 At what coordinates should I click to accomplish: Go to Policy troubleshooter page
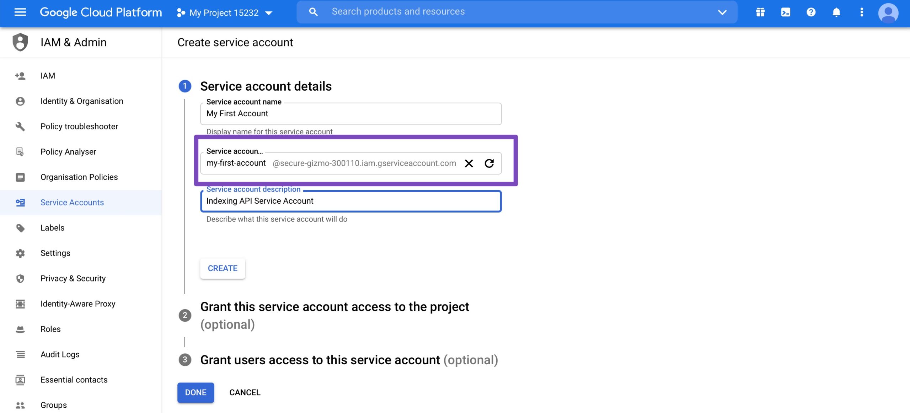pyautogui.click(x=79, y=127)
